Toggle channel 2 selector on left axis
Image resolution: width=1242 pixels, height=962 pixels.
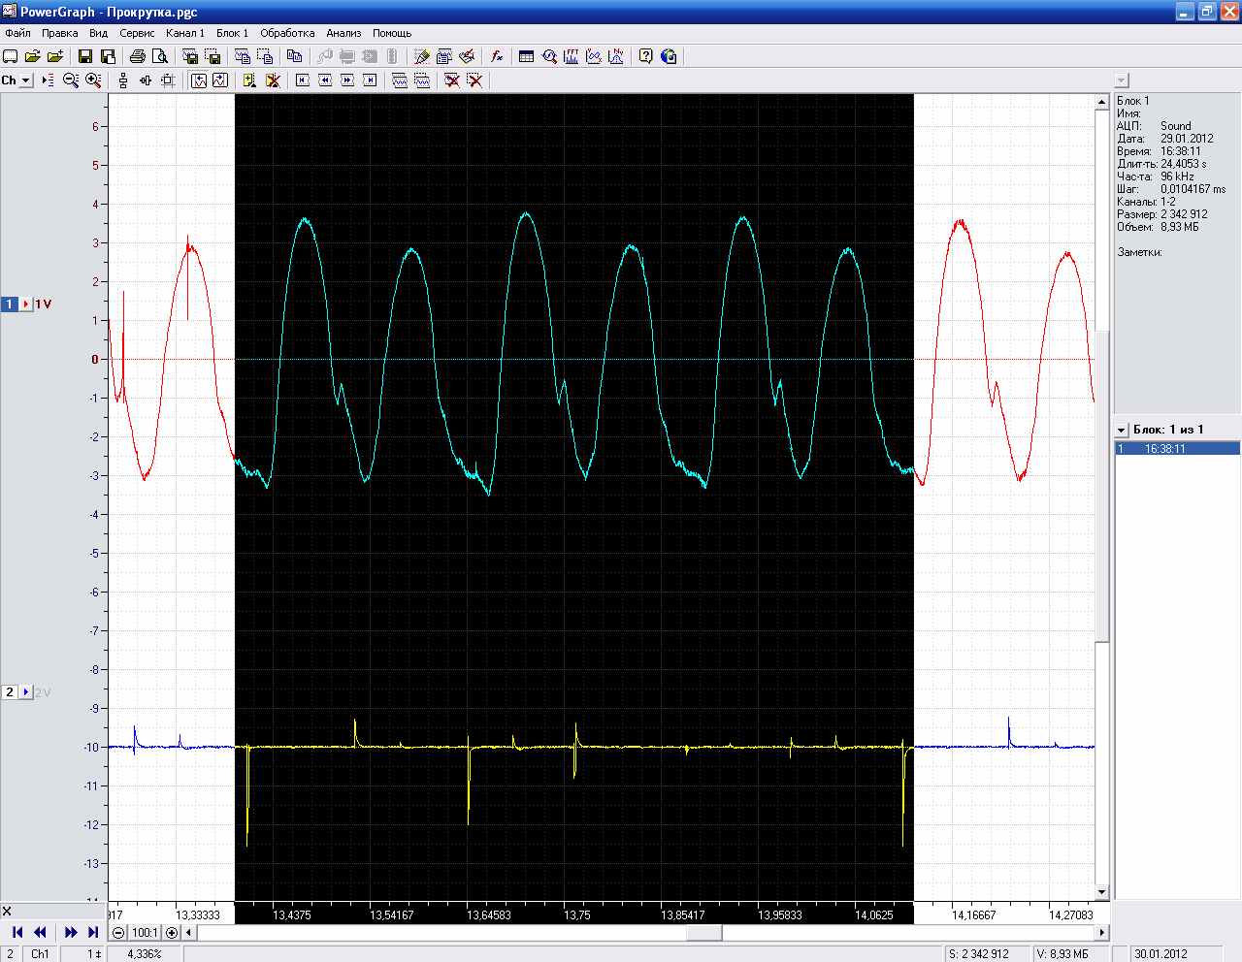(x=10, y=692)
